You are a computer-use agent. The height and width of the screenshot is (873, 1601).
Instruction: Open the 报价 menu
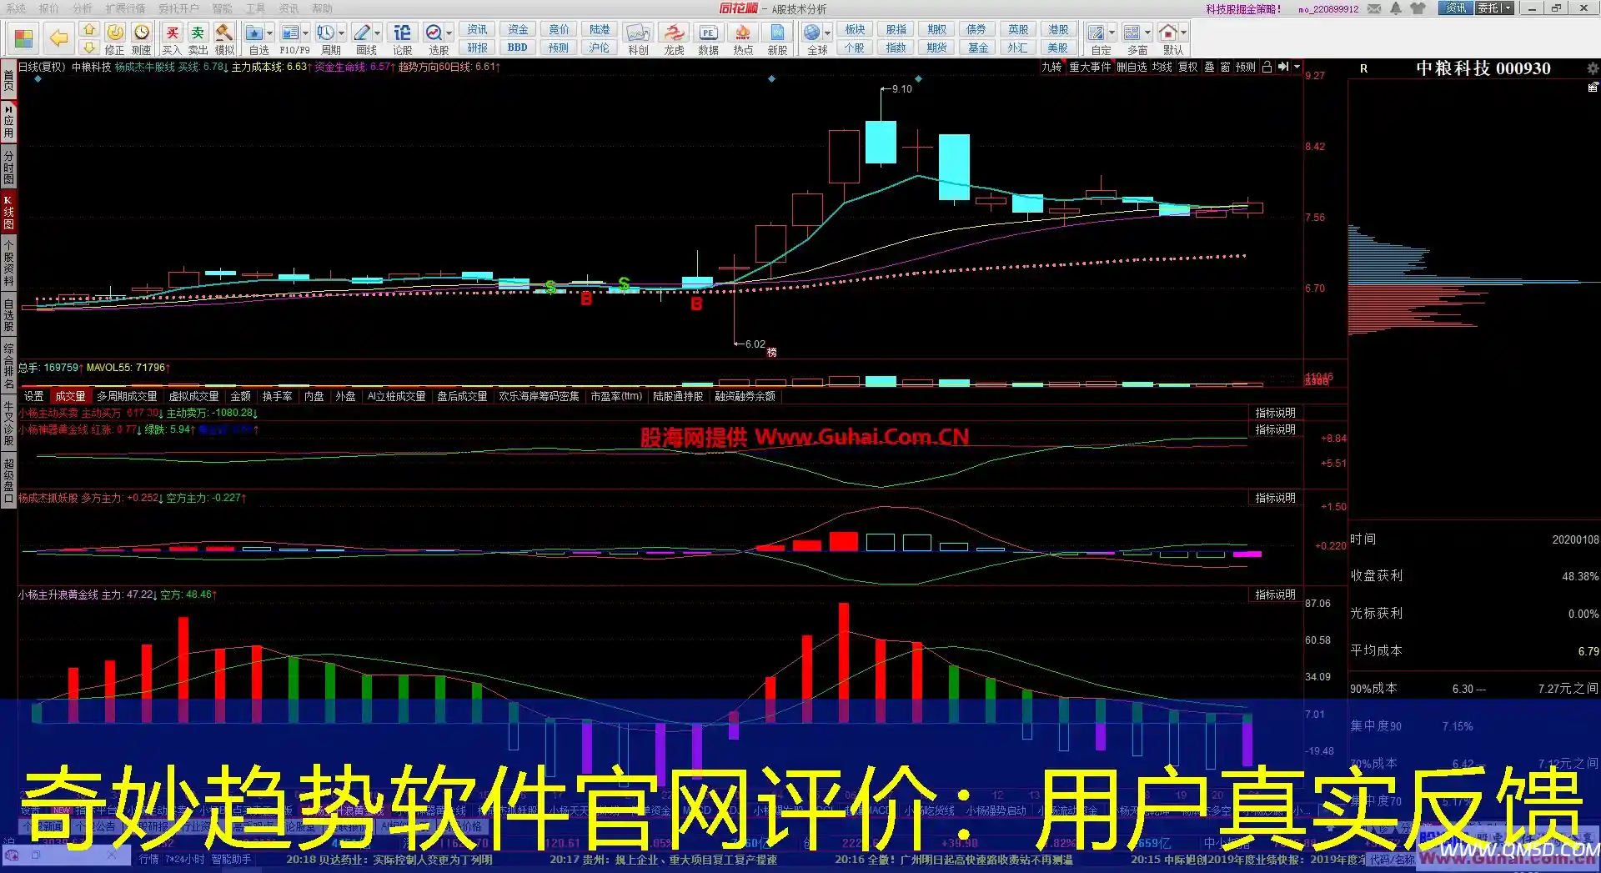49,8
